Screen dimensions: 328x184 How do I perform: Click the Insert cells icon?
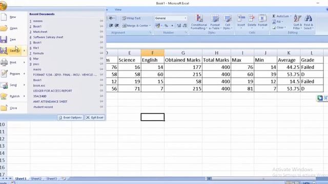[241, 18]
